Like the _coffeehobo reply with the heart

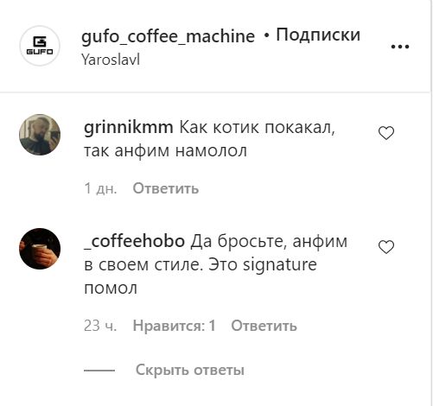coord(386,247)
